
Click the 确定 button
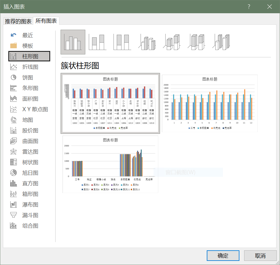(223, 256)
